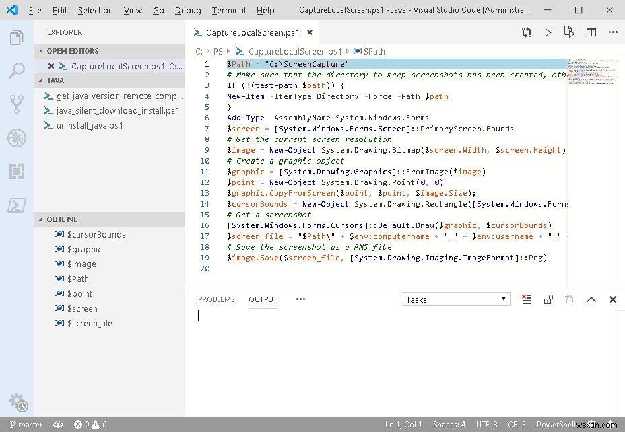
Task: Toggle PROBLEMS panel view
Action: click(216, 299)
